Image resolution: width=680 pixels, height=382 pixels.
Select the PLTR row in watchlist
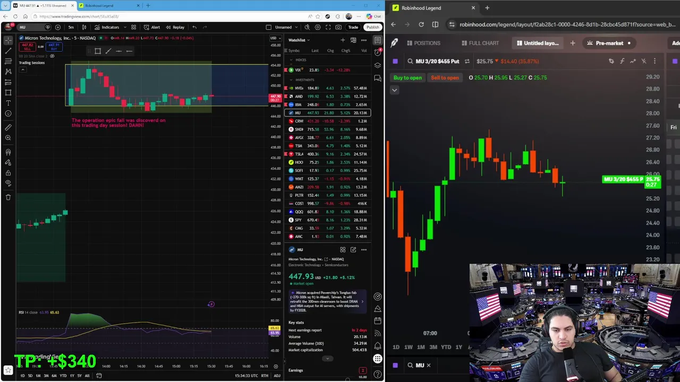pos(328,195)
